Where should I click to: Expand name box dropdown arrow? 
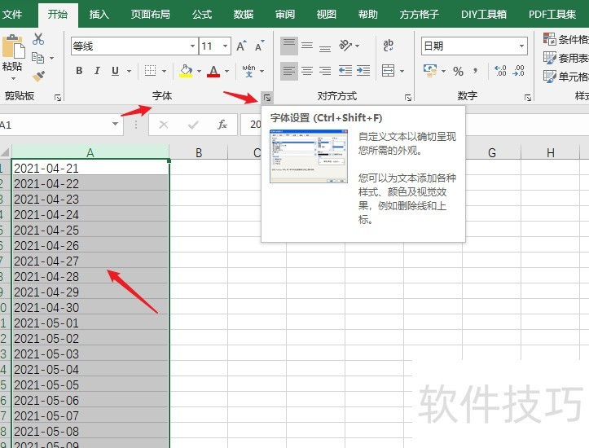click(x=115, y=124)
